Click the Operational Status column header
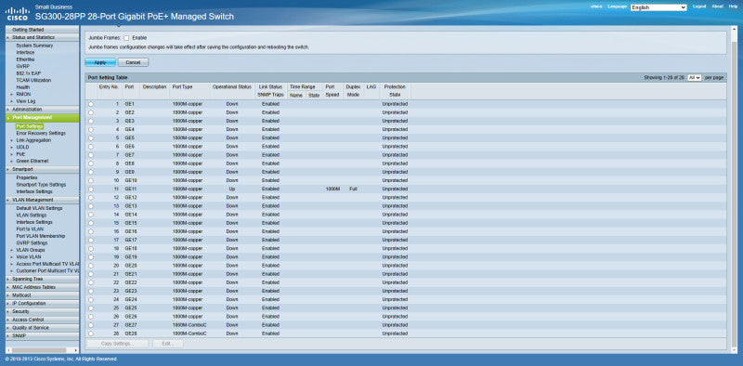 point(231,87)
